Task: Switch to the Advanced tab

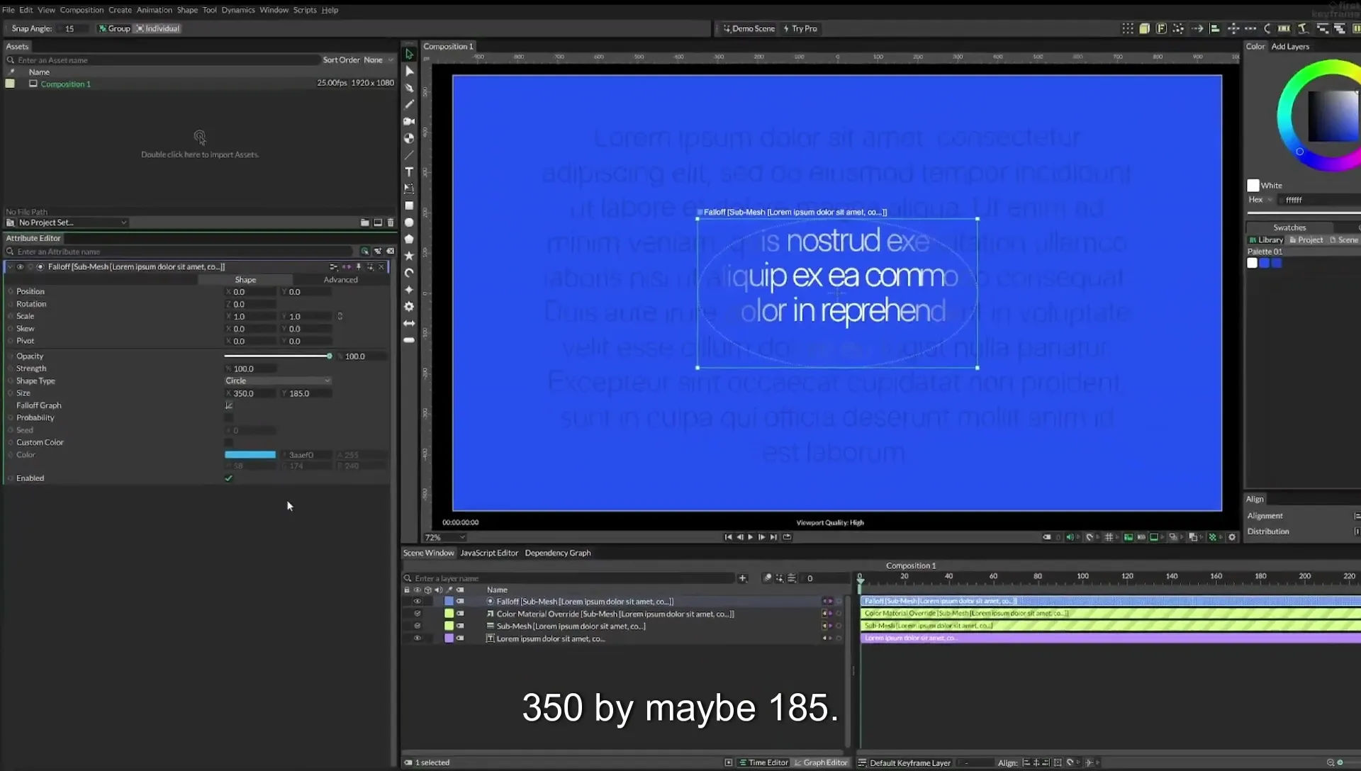Action: [x=341, y=280]
